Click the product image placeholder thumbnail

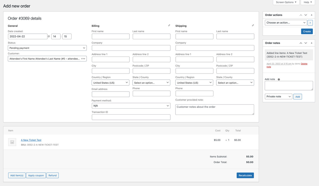[12, 142]
